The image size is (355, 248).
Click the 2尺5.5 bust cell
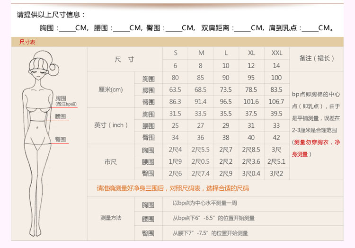[x=201, y=150]
